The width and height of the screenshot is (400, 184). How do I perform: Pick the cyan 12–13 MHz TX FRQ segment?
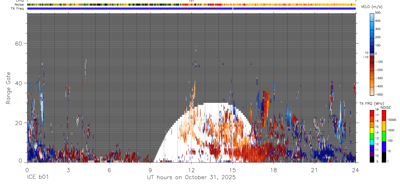tap(372, 142)
